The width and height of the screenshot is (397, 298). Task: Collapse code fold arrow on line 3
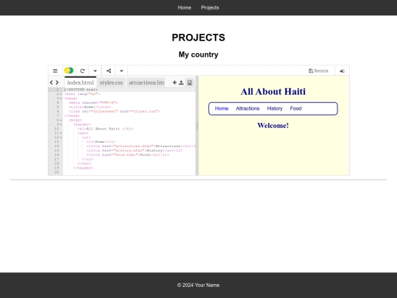[x=61, y=99]
